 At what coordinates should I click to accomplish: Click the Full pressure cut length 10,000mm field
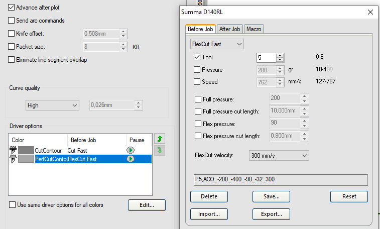[285, 111]
